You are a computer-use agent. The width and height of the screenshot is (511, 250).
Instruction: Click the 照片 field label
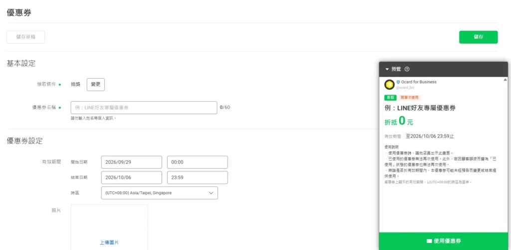56,210
